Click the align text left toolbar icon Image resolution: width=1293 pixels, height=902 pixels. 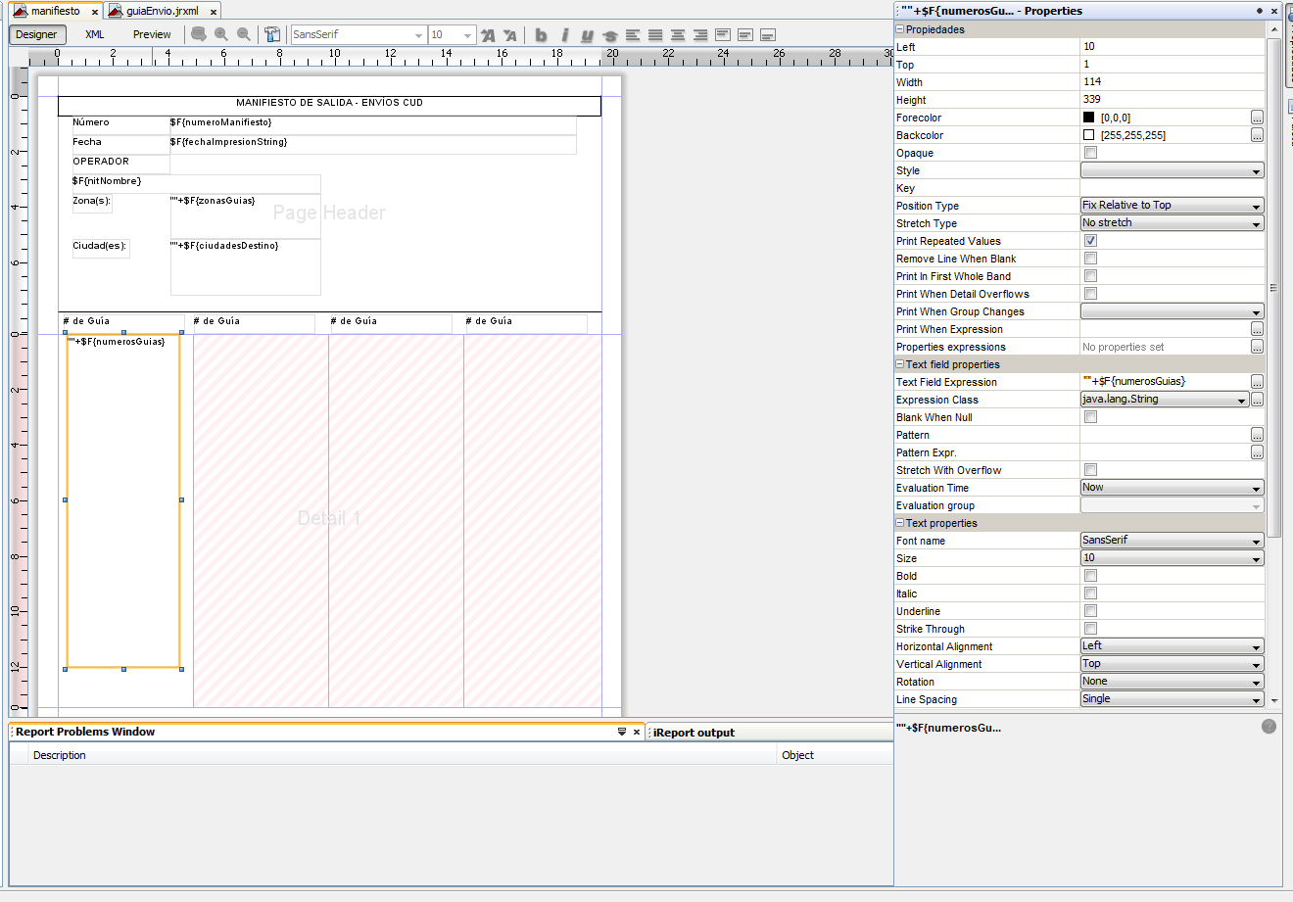tap(633, 35)
